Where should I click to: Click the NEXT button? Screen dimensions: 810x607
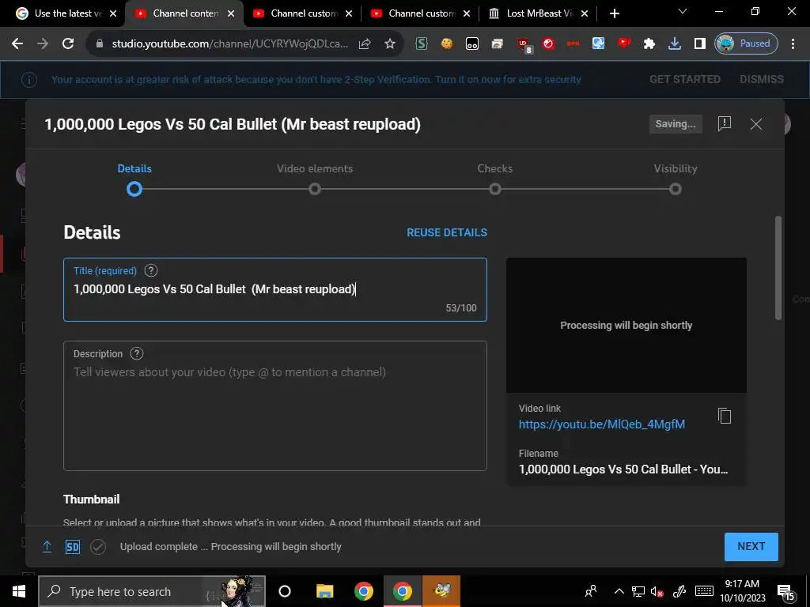pyautogui.click(x=751, y=547)
